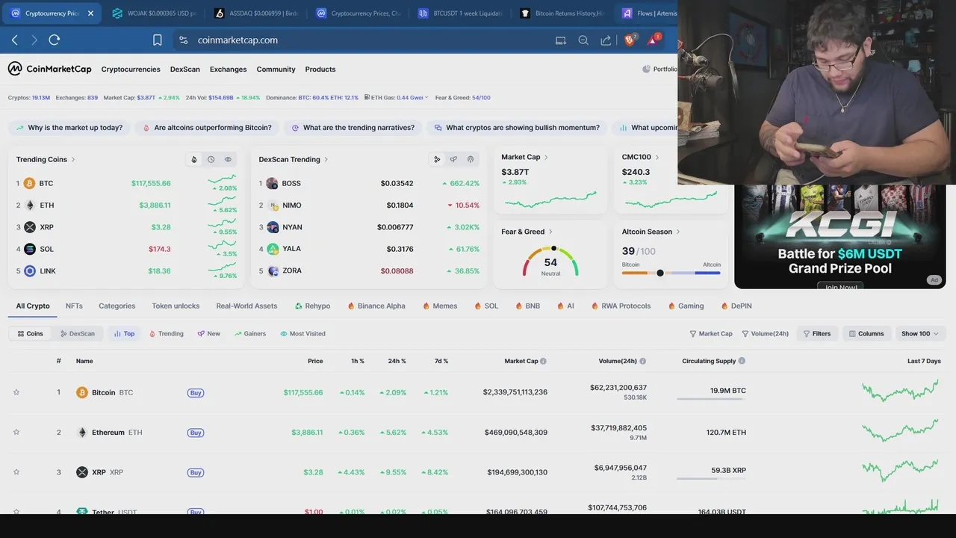Open the Show 100 rows dropdown
The width and height of the screenshot is (956, 538).
point(920,334)
